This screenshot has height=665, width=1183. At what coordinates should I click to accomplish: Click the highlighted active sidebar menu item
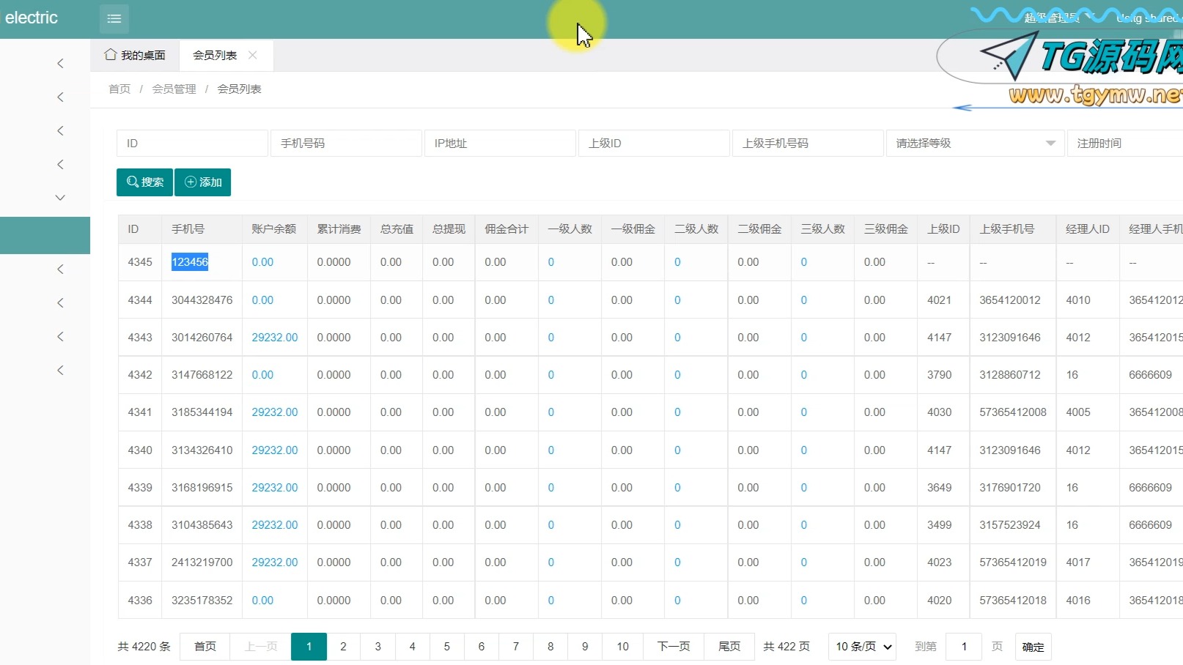[45, 235]
